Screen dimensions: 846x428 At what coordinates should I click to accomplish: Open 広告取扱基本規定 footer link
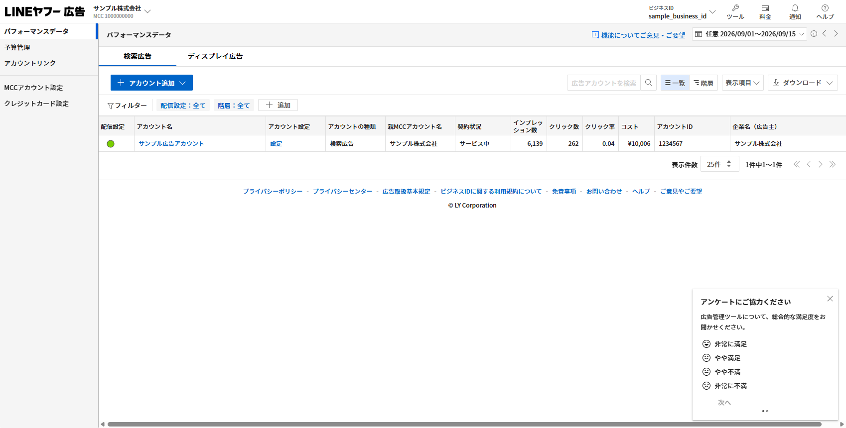[406, 191]
